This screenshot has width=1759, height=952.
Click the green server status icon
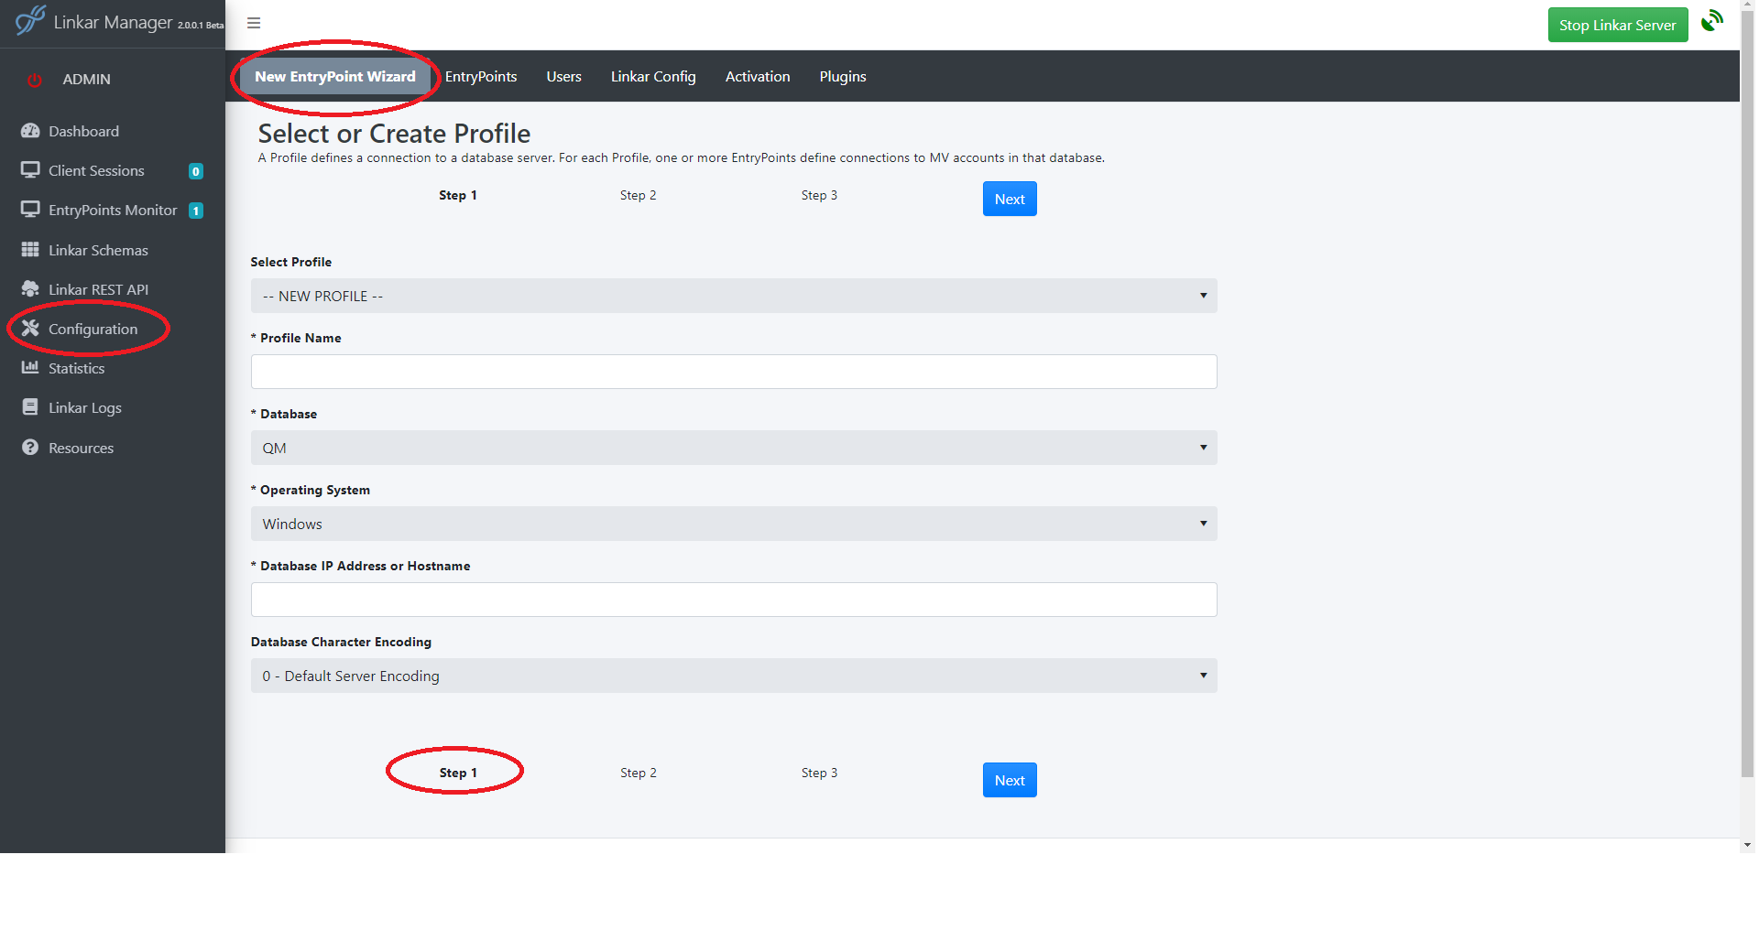(1711, 21)
